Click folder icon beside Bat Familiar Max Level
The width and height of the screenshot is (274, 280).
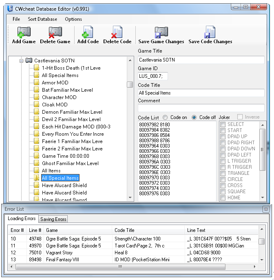coord(36,90)
